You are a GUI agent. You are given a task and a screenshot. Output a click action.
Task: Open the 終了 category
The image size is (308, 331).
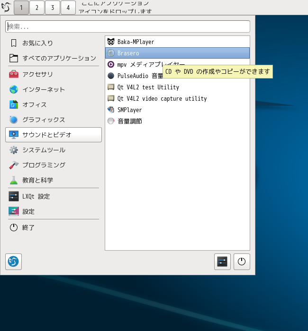(x=53, y=227)
